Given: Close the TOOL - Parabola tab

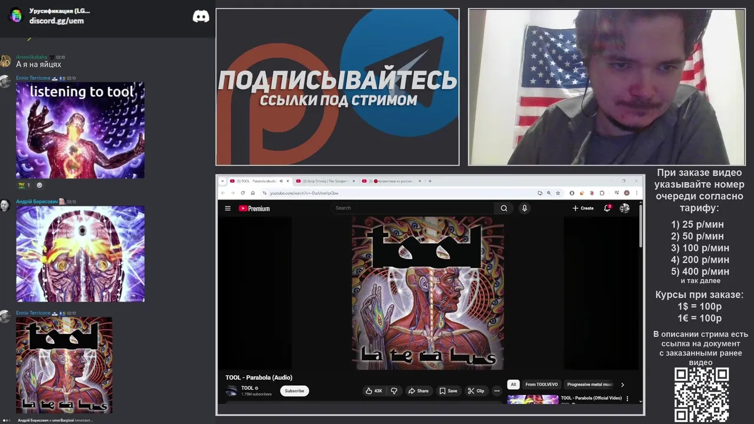Looking at the screenshot, I should click(287, 181).
